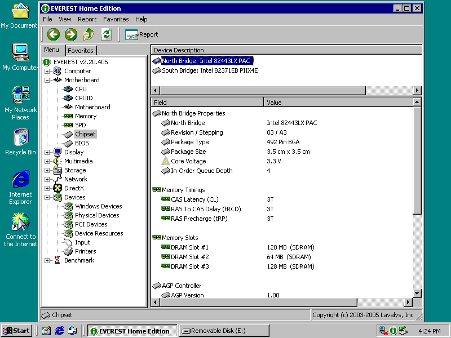This screenshot has width=451, height=338.
Task: Click the Start button
Action: [16, 331]
